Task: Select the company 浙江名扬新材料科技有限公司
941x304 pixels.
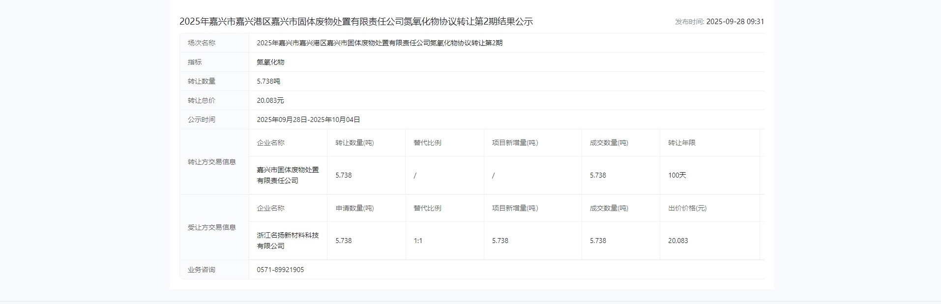Action: tap(288, 241)
